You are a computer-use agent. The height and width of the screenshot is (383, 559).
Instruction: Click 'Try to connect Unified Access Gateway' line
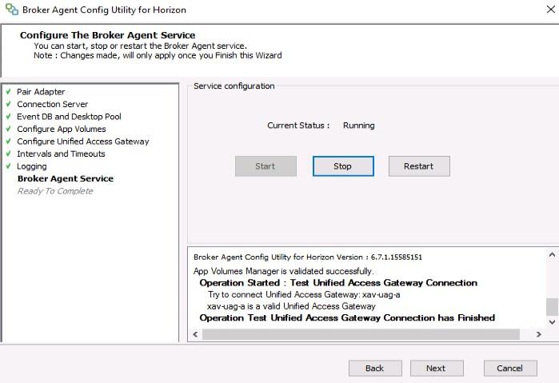304,294
